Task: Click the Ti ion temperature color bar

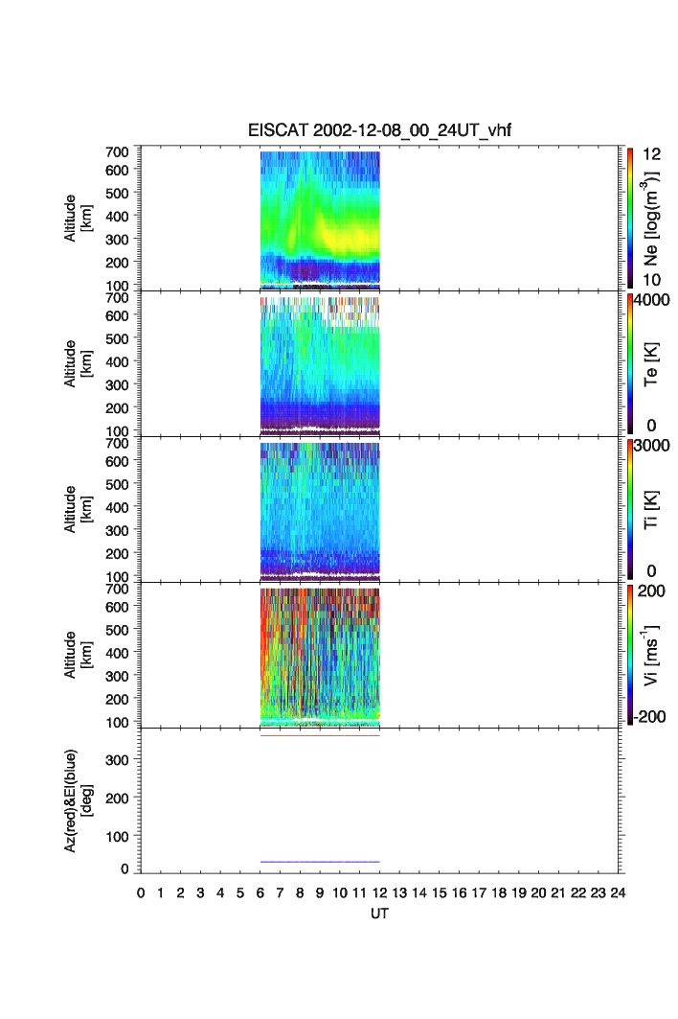Action: 630,509
